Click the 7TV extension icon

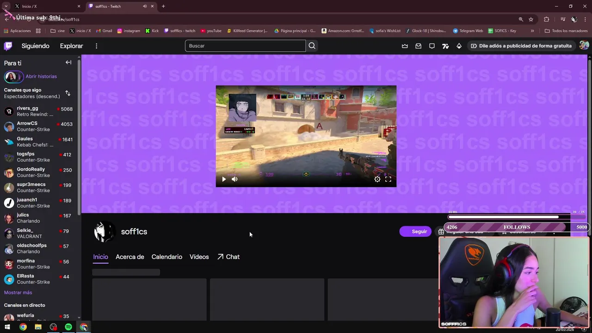445,46
